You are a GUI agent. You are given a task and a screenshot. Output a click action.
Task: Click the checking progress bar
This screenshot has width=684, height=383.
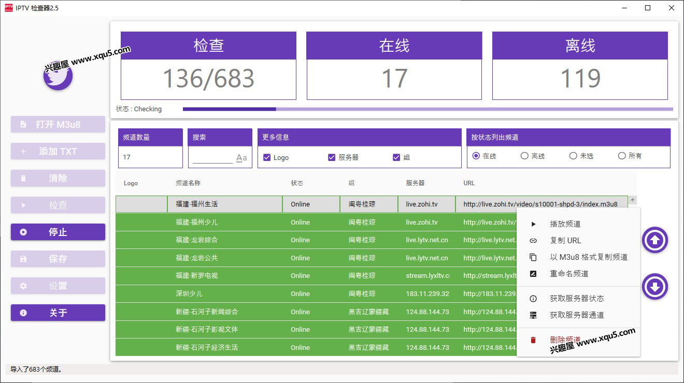[427, 109]
